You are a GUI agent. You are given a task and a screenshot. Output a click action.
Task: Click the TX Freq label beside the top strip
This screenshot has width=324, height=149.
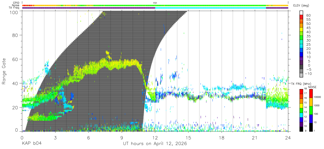pyautogui.click(x=14, y=8)
